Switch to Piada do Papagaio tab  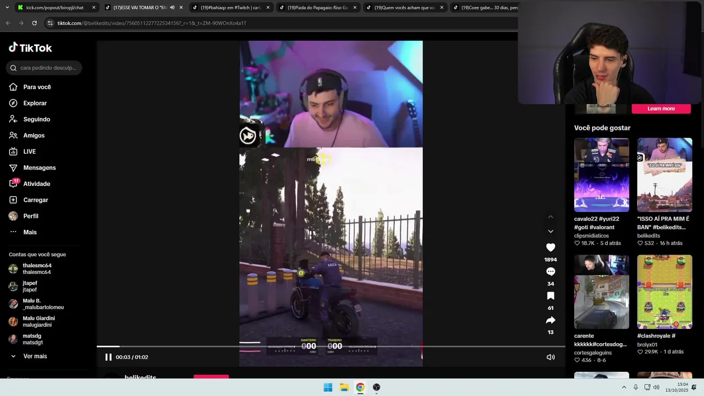[x=318, y=8]
